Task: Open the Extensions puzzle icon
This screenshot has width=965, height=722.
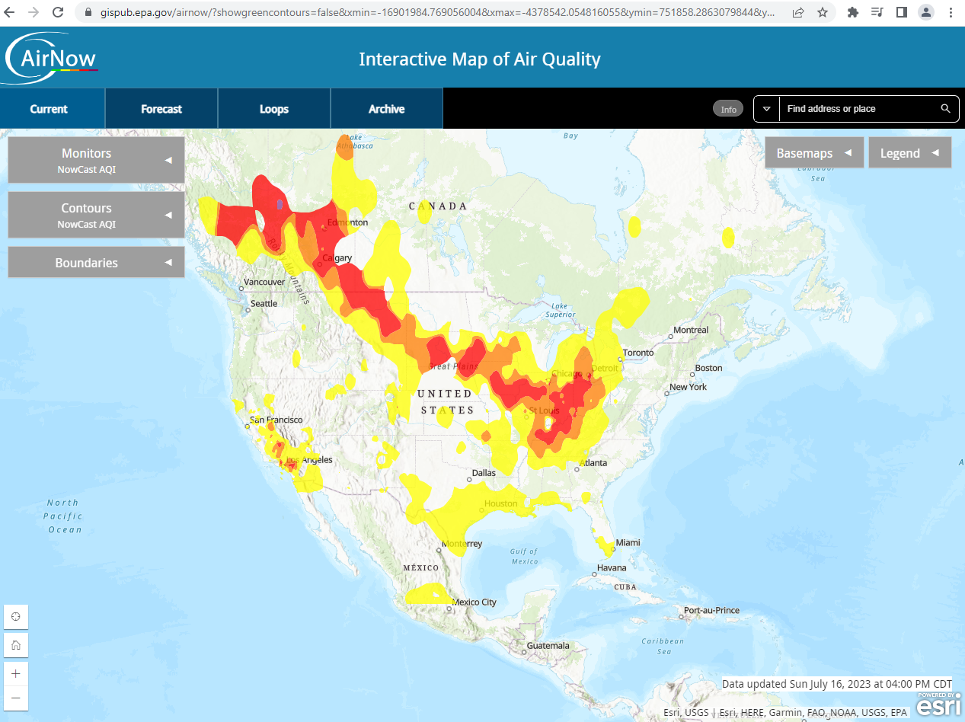Action: pos(853,12)
